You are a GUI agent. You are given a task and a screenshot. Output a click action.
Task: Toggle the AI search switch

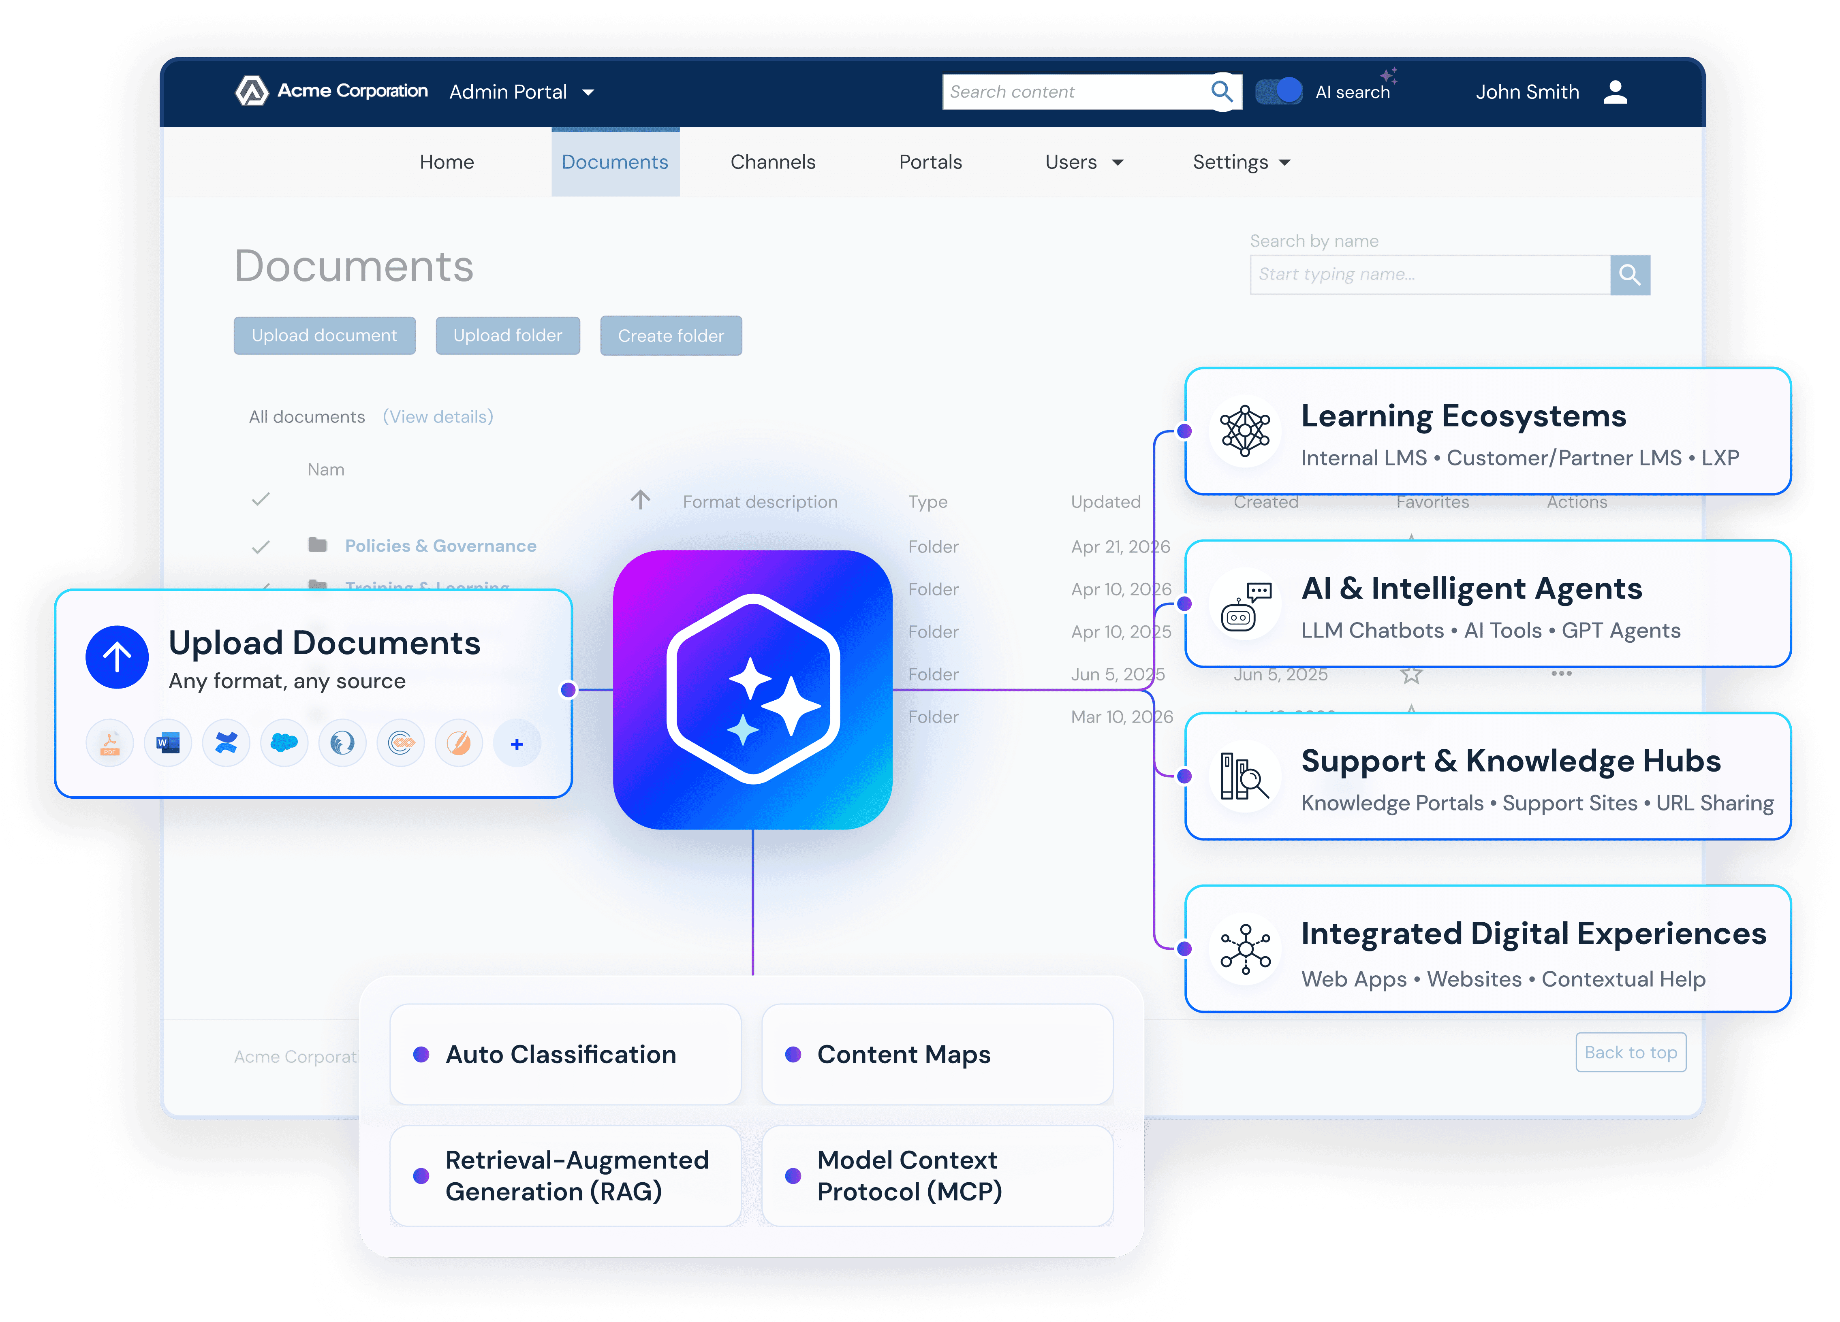point(1278,91)
